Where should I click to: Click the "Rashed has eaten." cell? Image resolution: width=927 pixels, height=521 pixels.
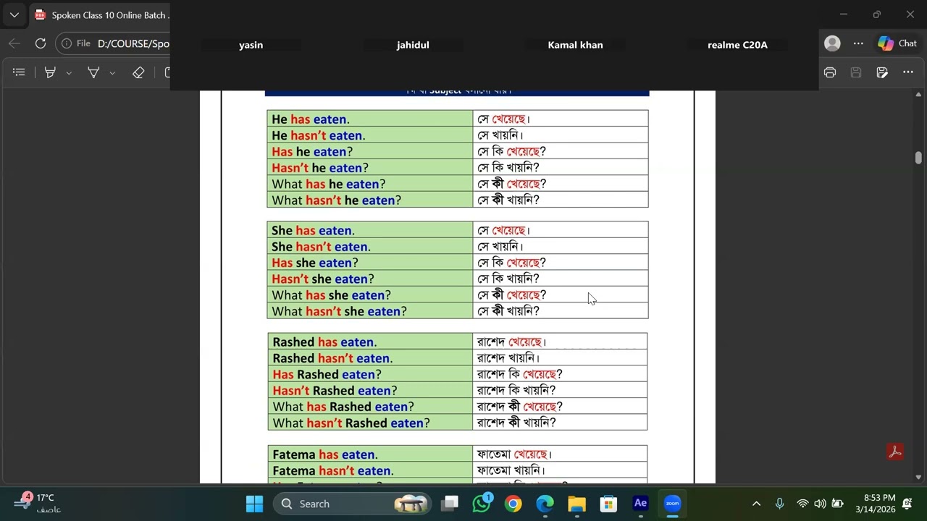370,342
